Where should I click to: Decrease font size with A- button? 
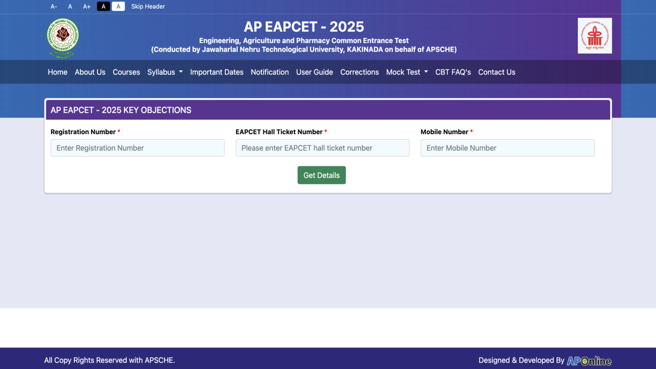tap(54, 7)
